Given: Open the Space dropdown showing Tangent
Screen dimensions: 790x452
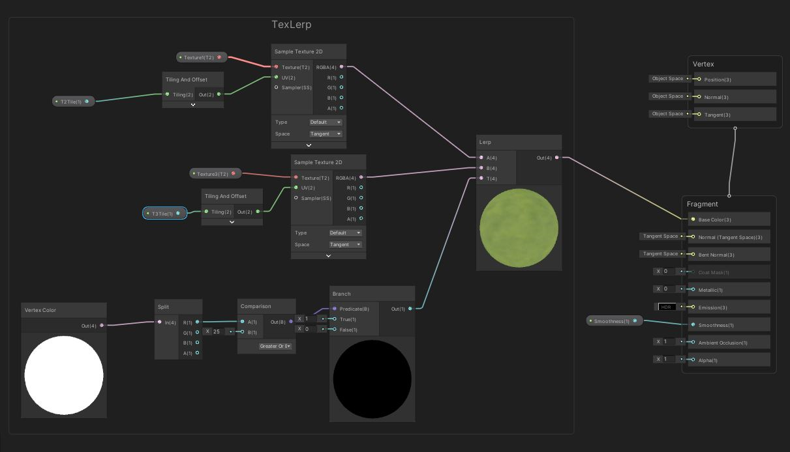Looking at the screenshot, I should tap(326, 134).
